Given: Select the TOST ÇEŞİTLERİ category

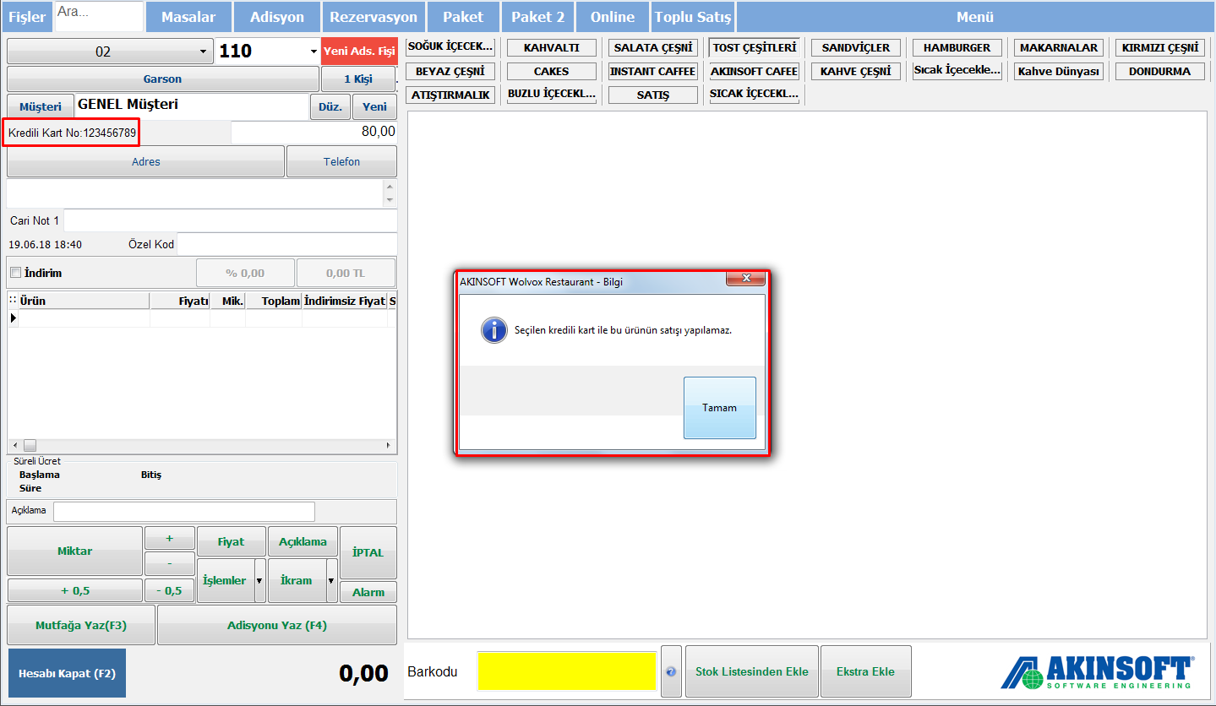Looking at the screenshot, I should point(755,47).
